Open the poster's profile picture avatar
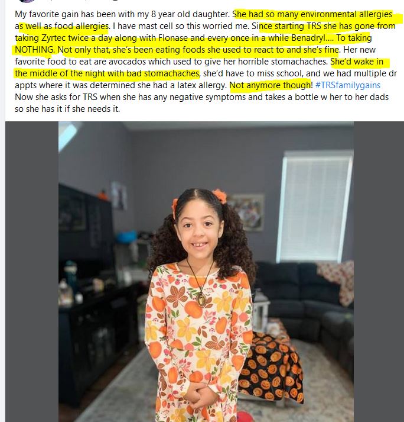Screen dimensions: 404x422 [x=27, y=1]
